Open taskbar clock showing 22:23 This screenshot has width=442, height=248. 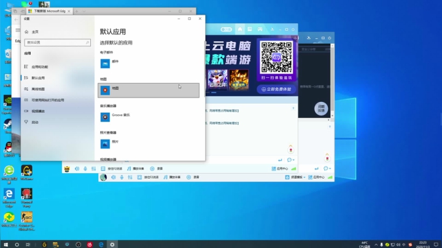tap(422, 244)
